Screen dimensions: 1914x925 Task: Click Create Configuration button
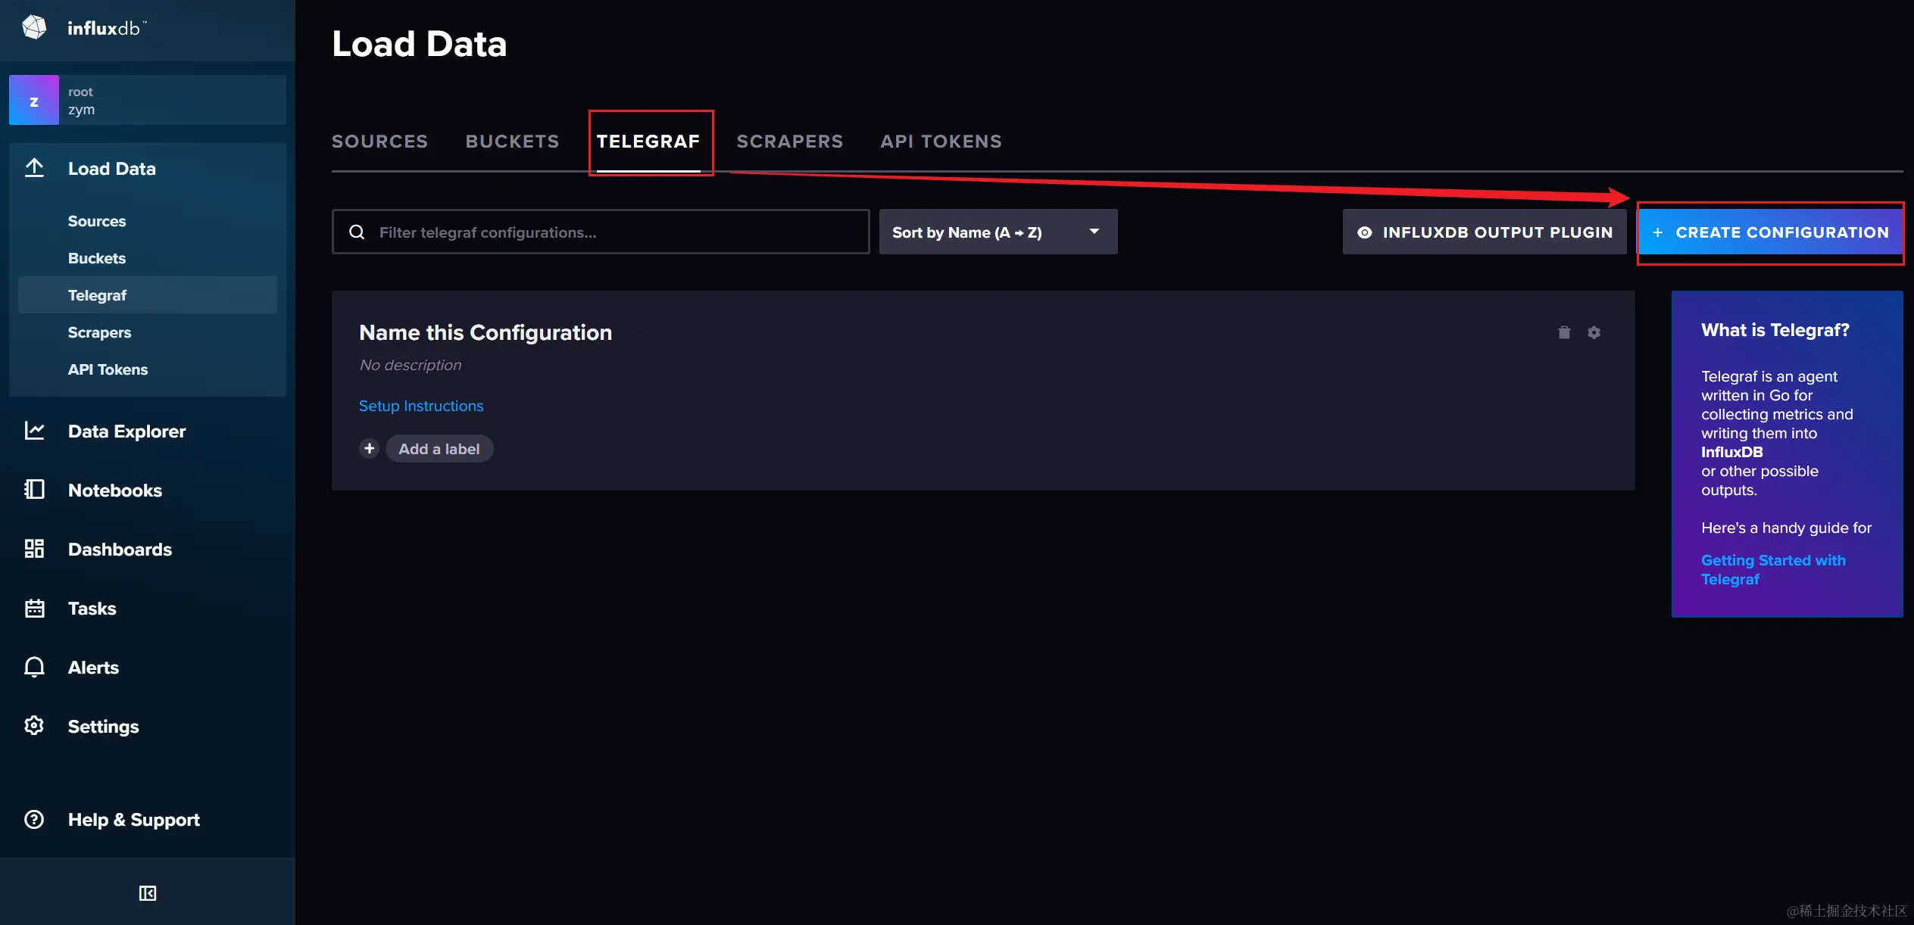[x=1770, y=232]
